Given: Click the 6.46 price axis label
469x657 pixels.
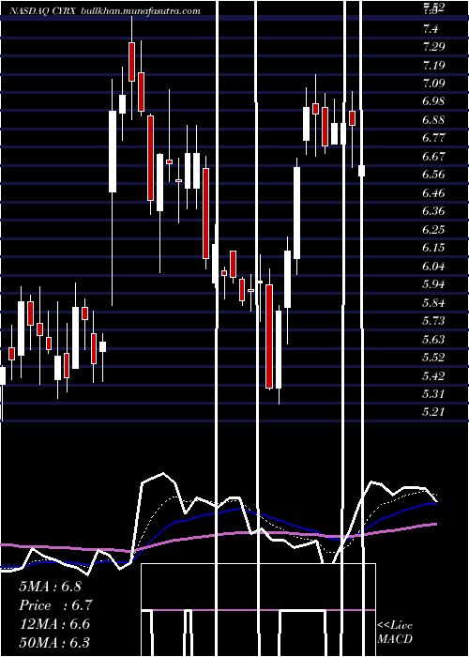Looking at the screenshot, I should point(433,192).
